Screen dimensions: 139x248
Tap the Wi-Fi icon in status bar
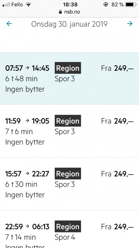click(28, 5)
